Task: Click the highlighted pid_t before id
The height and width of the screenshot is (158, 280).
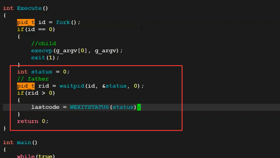Action: tap(26, 22)
